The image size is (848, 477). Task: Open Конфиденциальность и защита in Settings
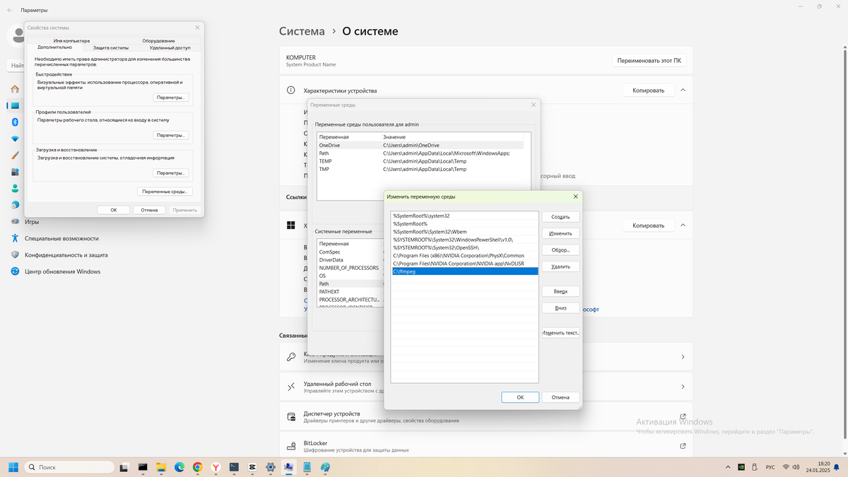pos(66,255)
